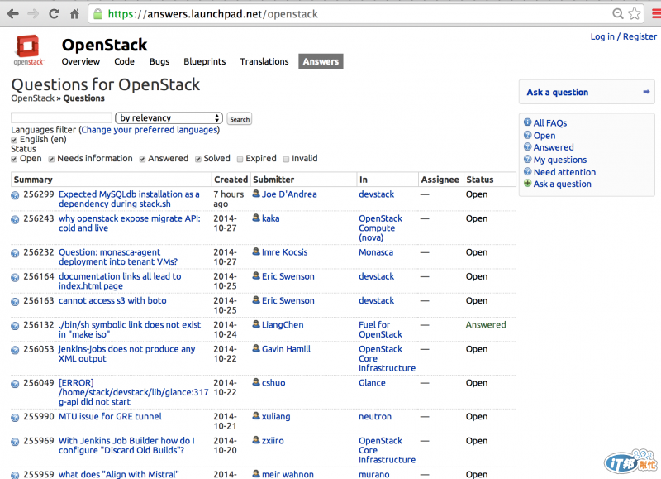
Task: Click the person icon next to Joe D'Andrea
Action: tap(256, 194)
